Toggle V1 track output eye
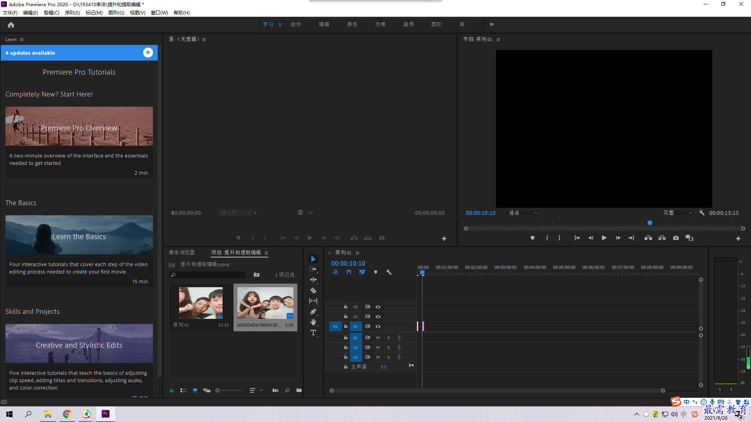Screen dimensions: 751x422 (x=378, y=327)
